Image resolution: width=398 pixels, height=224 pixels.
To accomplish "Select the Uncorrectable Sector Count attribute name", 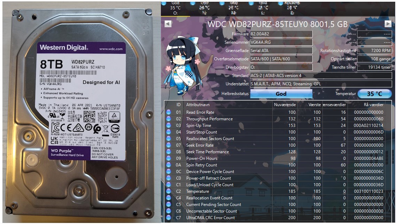I will coord(211,211).
